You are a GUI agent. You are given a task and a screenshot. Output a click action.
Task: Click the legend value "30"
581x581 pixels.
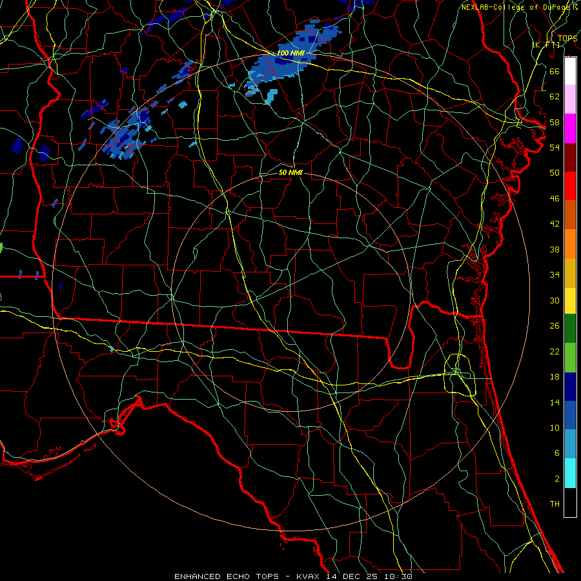[x=555, y=300]
